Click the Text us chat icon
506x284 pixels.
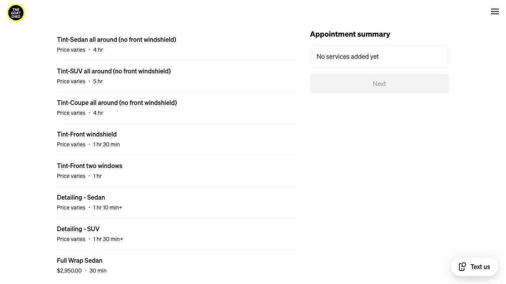coord(462,267)
